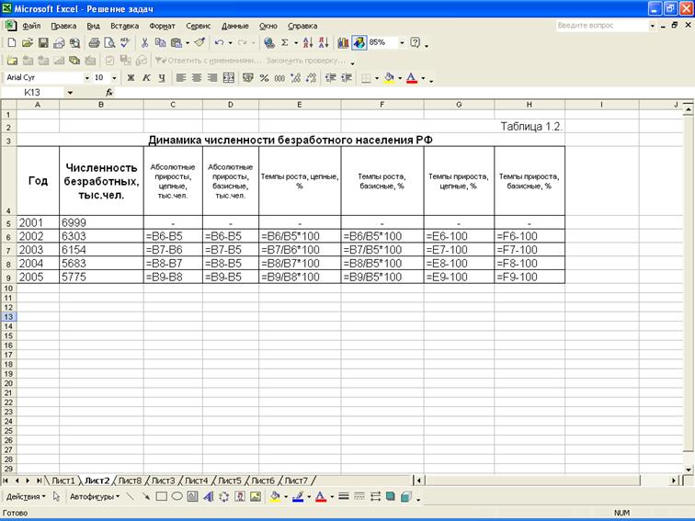
Task: Click the AutoSum sigma icon
Action: [285, 42]
